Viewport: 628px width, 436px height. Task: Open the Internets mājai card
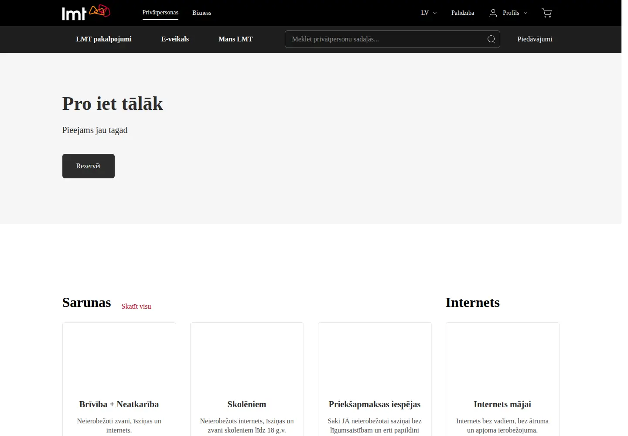click(502, 379)
